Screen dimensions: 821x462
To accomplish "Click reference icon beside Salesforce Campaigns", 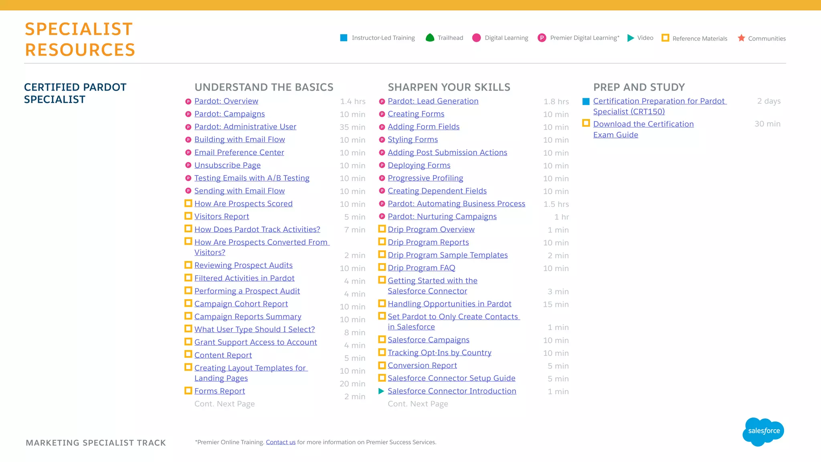I will coord(382,339).
